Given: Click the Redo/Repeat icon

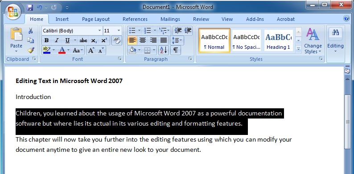Looking at the screenshot, I should coord(54,8).
